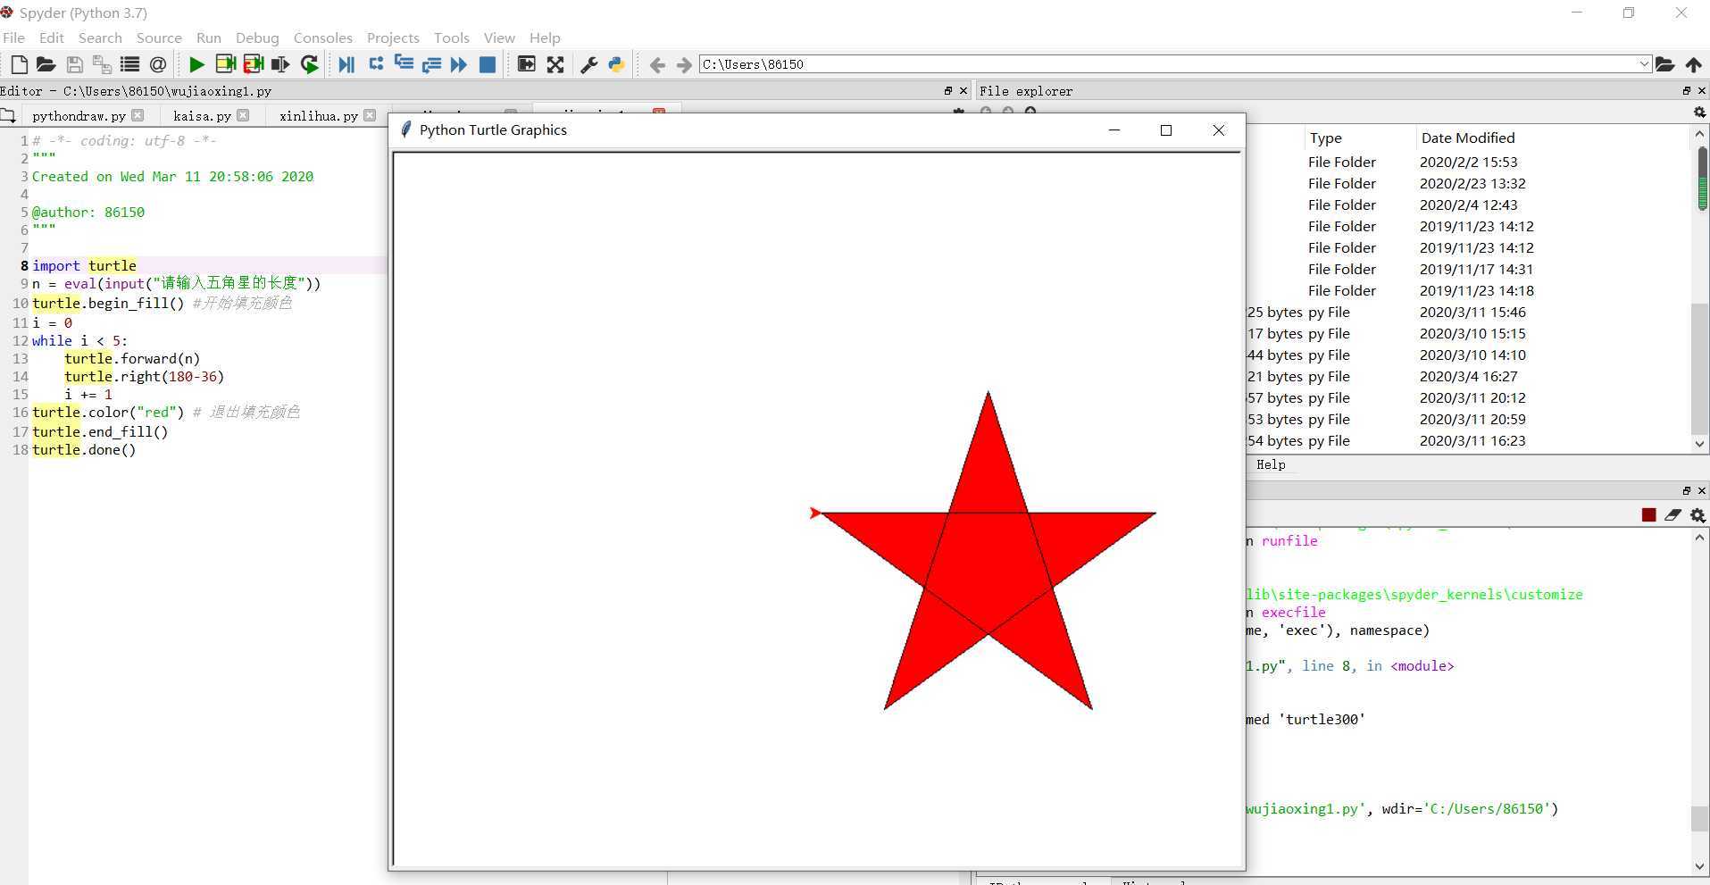Screen dimensions: 1710x885
Task: Save current file with floppy icon
Action: point(75,64)
